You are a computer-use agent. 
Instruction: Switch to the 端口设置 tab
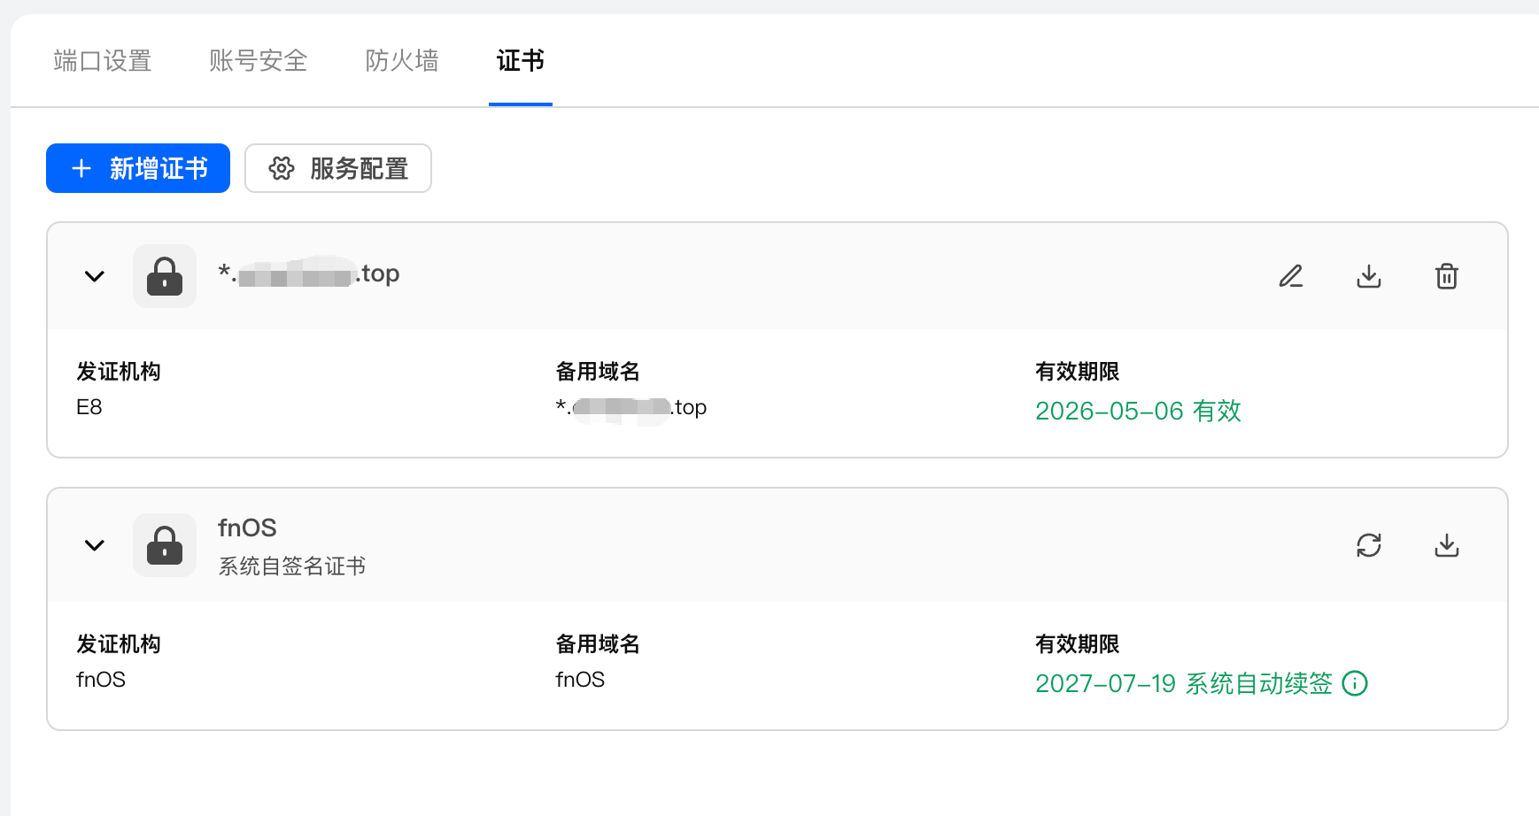[x=103, y=60]
